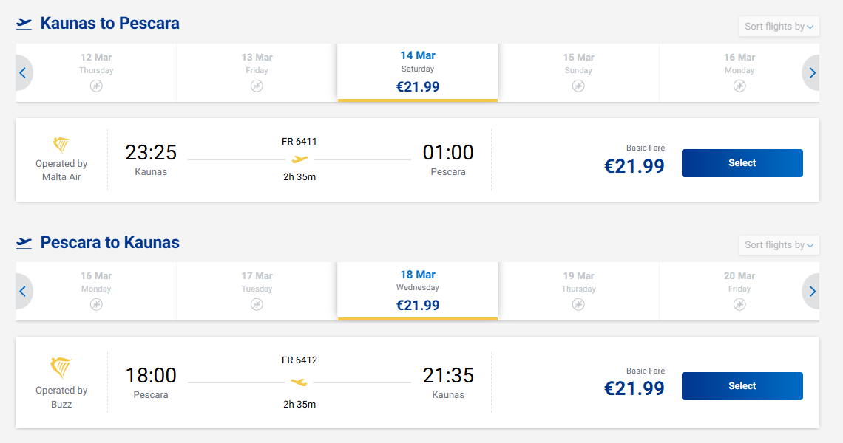Open Sort flights by for Pescara to Kaunas

pyautogui.click(x=779, y=245)
